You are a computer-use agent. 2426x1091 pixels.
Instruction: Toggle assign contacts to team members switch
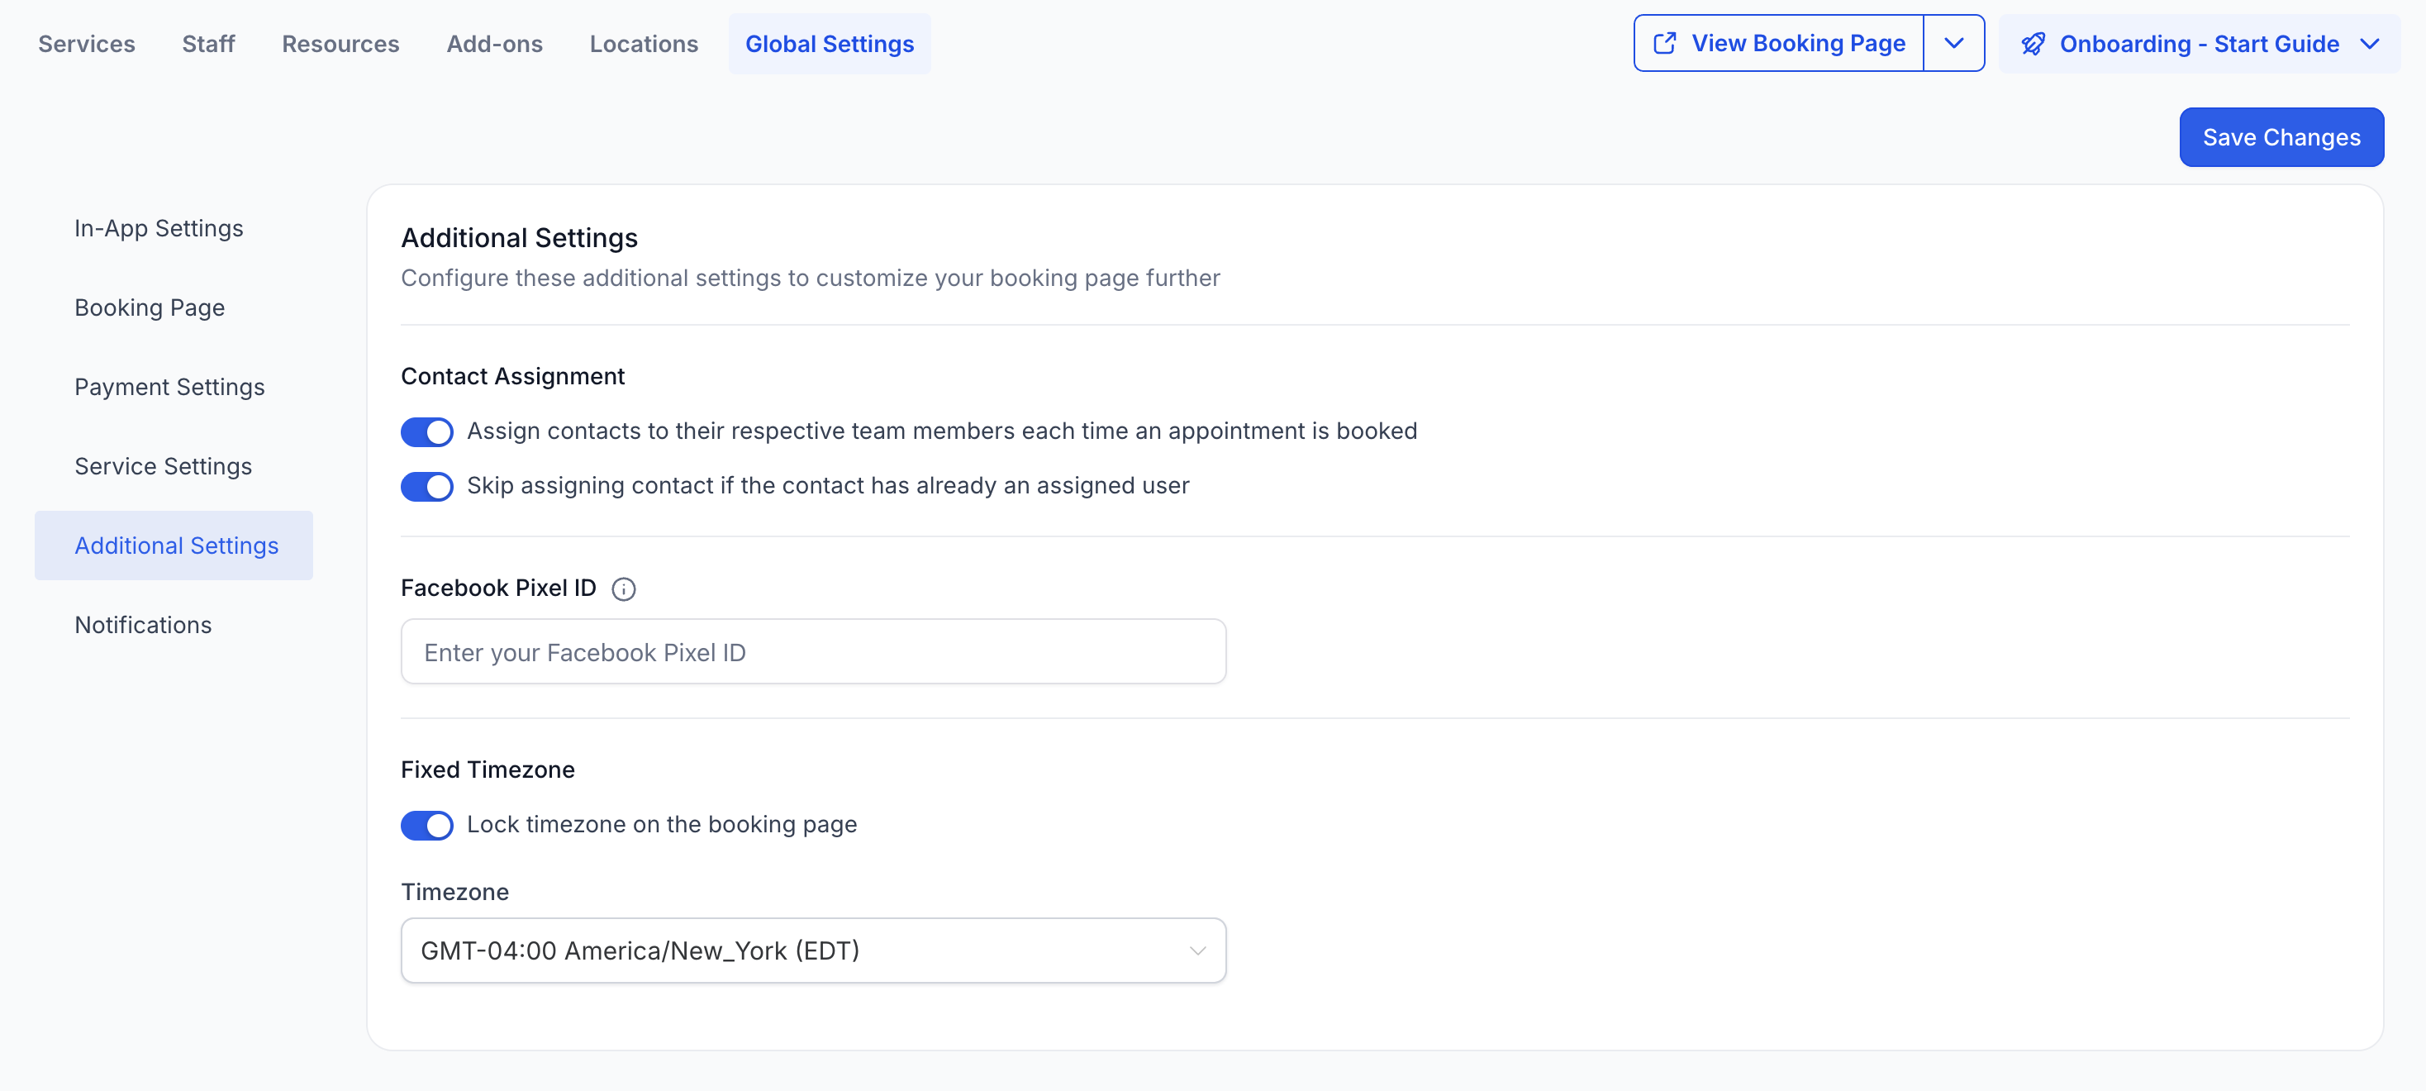click(x=426, y=431)
